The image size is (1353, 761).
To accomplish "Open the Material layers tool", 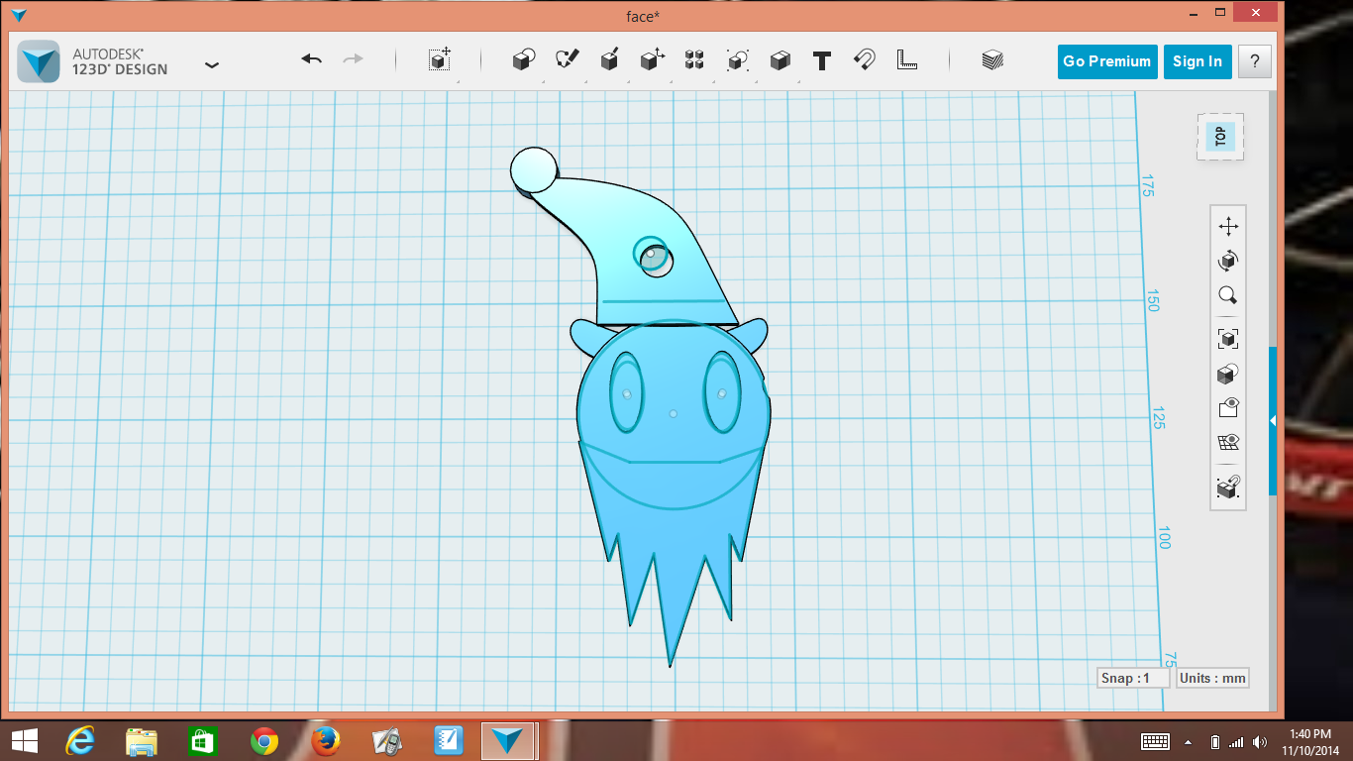I will pyautogui.click(x=992, y=60).
